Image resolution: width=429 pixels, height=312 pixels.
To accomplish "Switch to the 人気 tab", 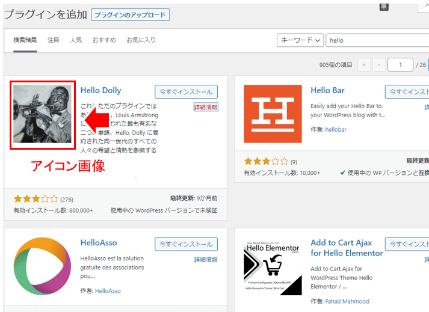I will click(76, 40).
